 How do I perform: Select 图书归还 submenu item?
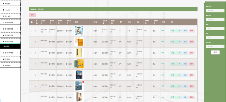click(x=10, y=46)
